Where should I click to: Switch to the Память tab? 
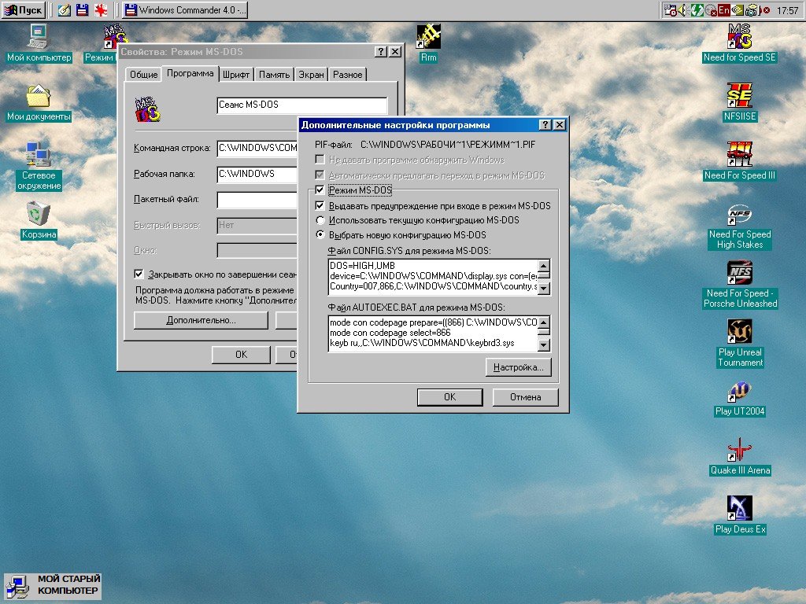click(x=274, y=75)
